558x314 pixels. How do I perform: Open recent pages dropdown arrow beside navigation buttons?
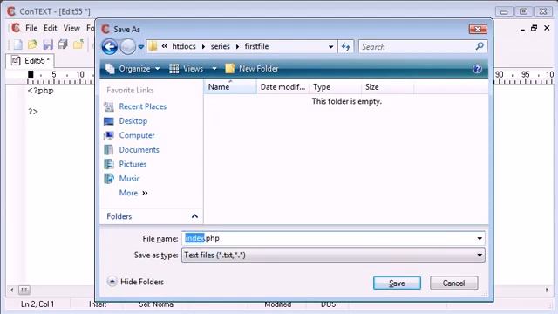tap(141, 47)
